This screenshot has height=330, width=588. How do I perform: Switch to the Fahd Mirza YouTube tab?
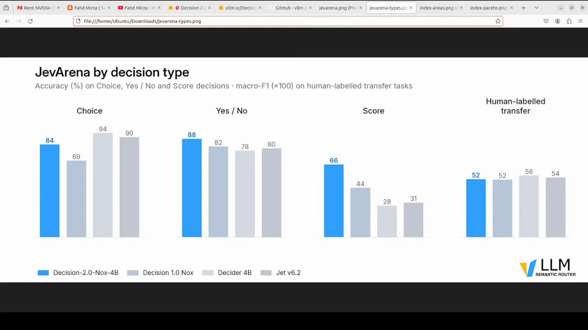tap(139, 8)
